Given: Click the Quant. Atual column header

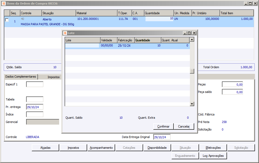Looking at the screenshot, I should [x=175, y=40].
